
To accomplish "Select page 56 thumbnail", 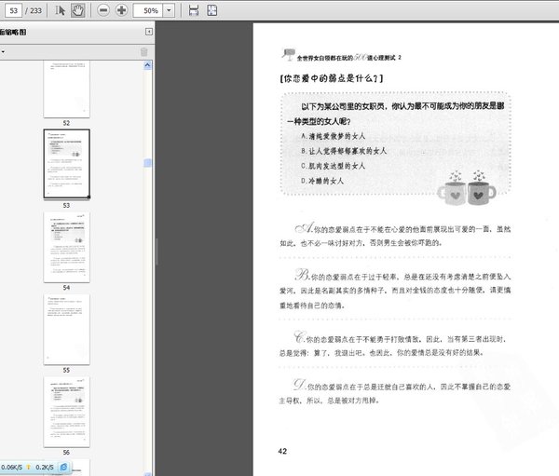I will (67, 412).
